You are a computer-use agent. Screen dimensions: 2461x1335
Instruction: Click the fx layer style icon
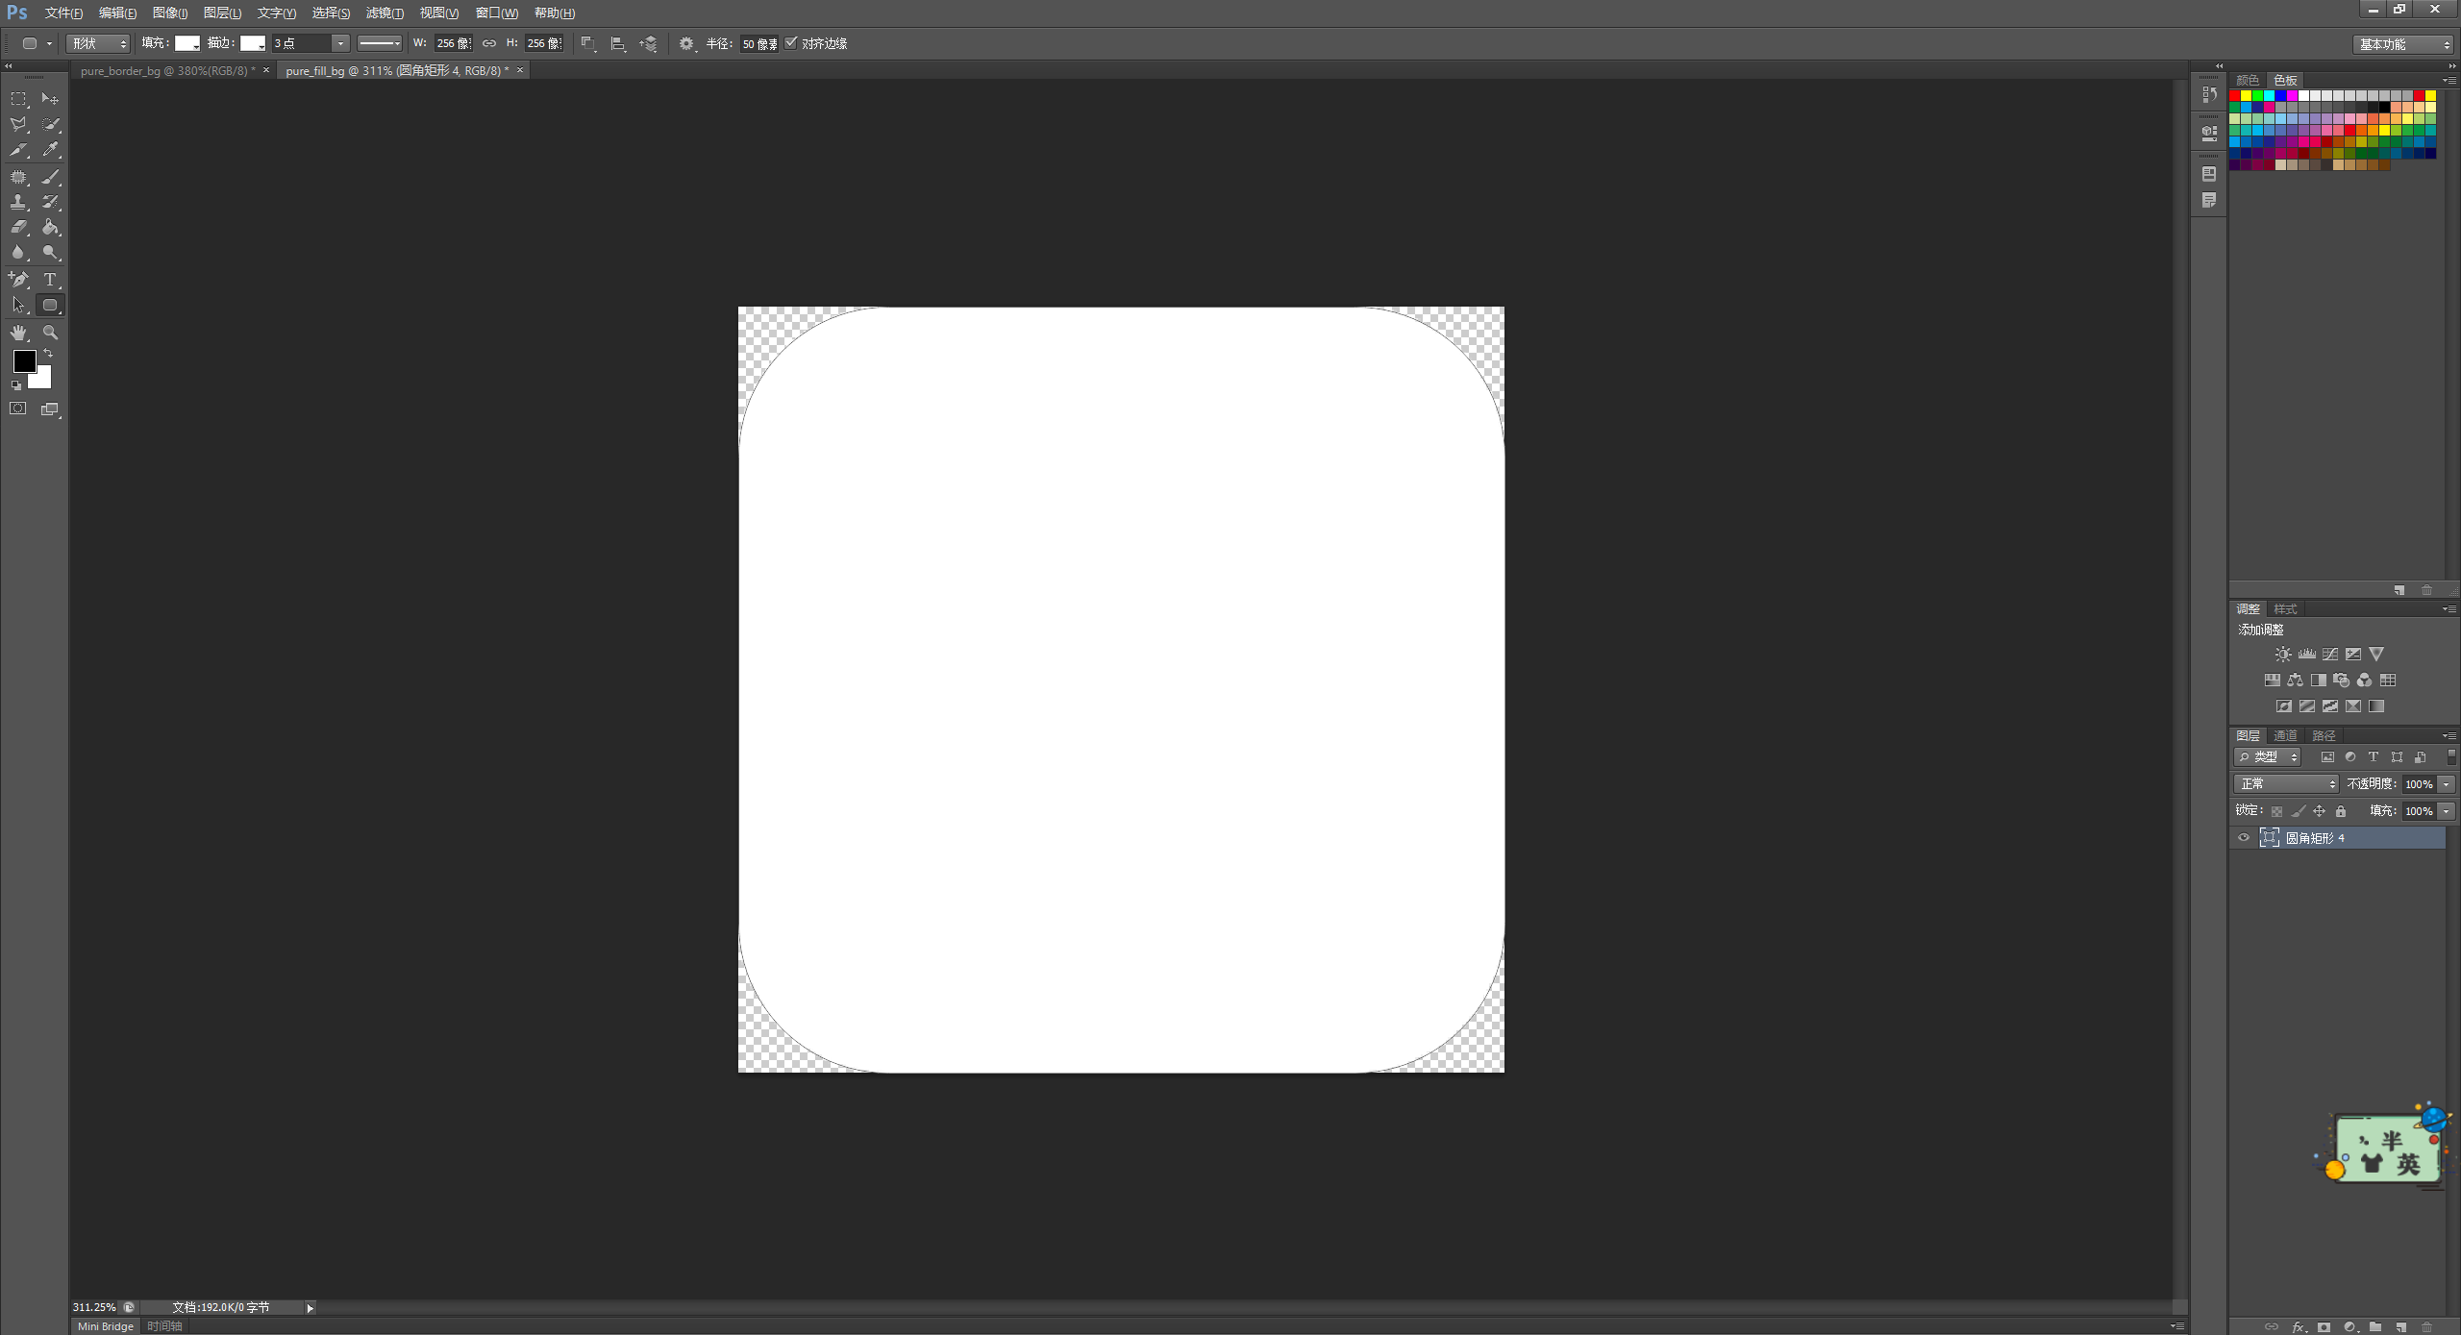click(x=2298, y=1326)
